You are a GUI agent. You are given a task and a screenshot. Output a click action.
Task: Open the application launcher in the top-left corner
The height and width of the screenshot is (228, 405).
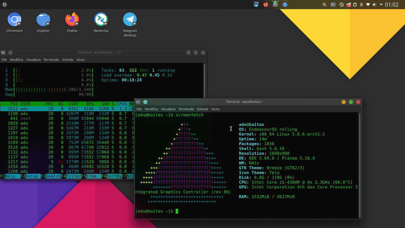pos(5,5)
